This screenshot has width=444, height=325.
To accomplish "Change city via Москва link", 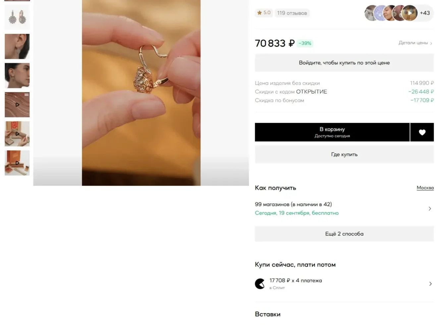I will point(425,188).
